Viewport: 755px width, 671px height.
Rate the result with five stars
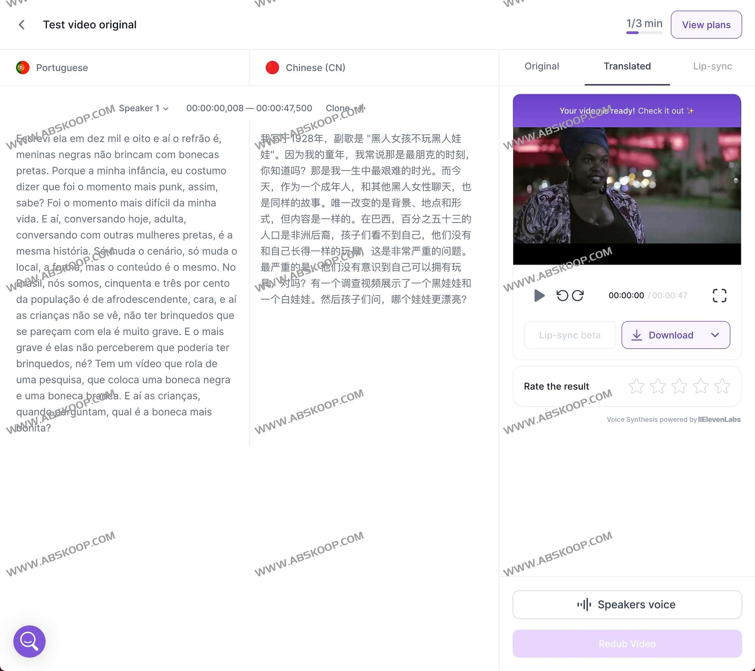(x=722, y=386)
